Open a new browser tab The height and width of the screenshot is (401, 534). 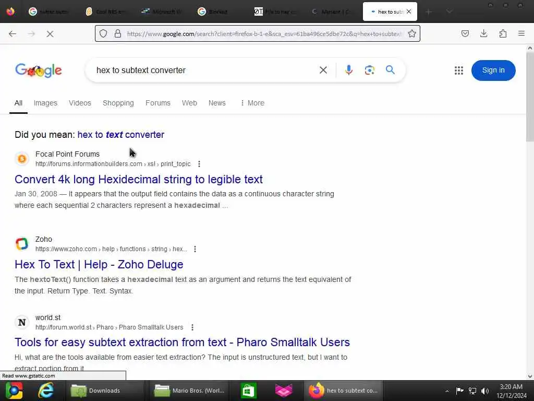(x=429, y=11)
